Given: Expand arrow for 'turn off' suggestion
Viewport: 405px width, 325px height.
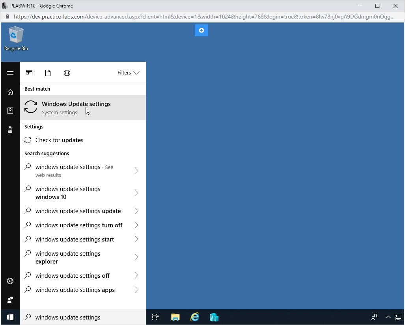Looking at the screenshot, I should coord(136,225).
